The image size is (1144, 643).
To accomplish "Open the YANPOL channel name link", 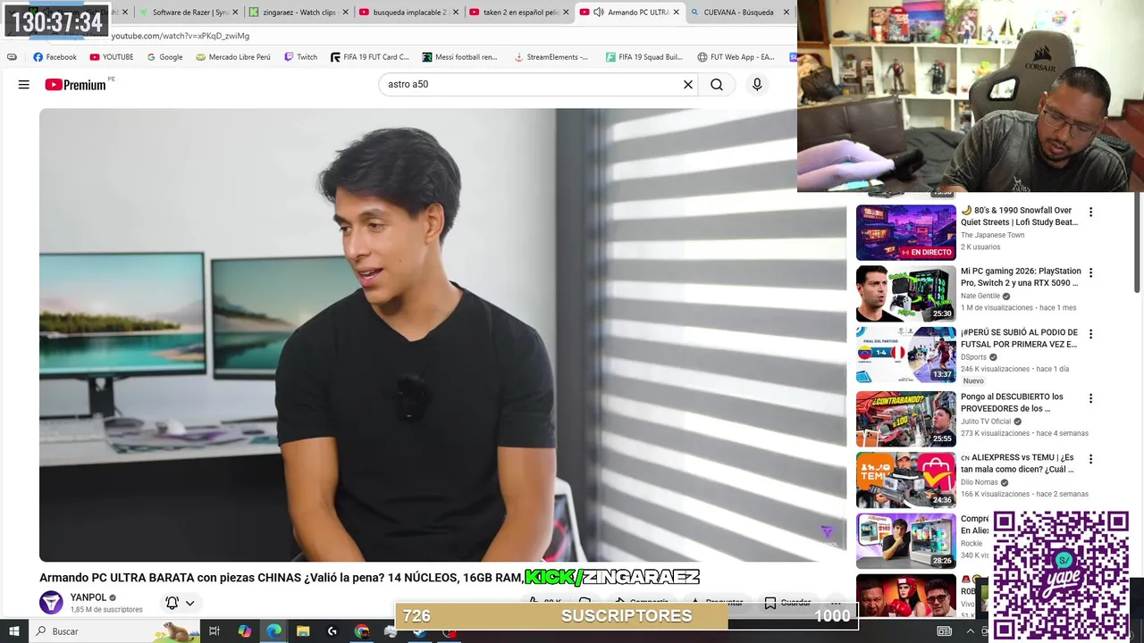I will point(88,597).
